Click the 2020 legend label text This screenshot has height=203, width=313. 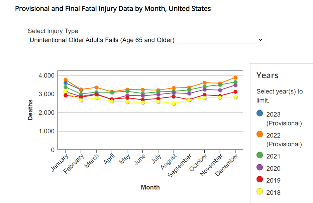tap(273, 169)
